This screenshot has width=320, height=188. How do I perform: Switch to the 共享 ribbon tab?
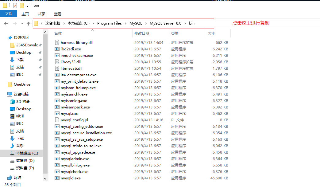[41, 14]
